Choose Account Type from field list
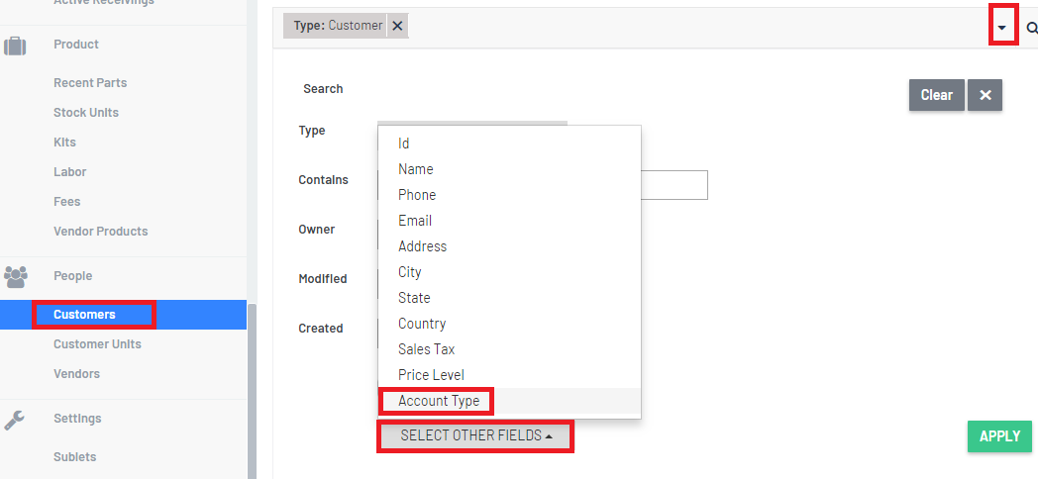This screenshot has width=1038, height=479. pos(439,401)
